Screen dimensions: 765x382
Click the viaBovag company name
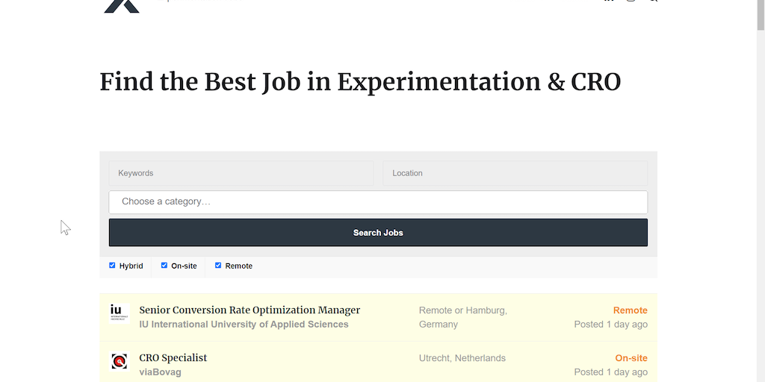click(160, 372)
